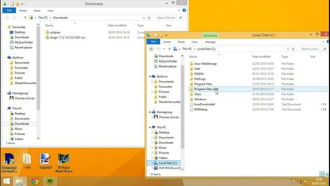Click the Paint.NET desktop shortcut
The image size is (330, 186).
tap(45, 161)
